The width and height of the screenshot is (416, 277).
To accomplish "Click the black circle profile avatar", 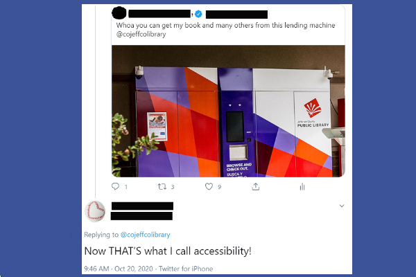I will tap(119, 13).
